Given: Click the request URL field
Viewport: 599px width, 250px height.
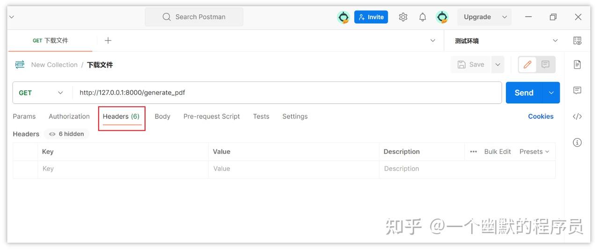Looking at the screenshot, I should [x=287, y=93].
